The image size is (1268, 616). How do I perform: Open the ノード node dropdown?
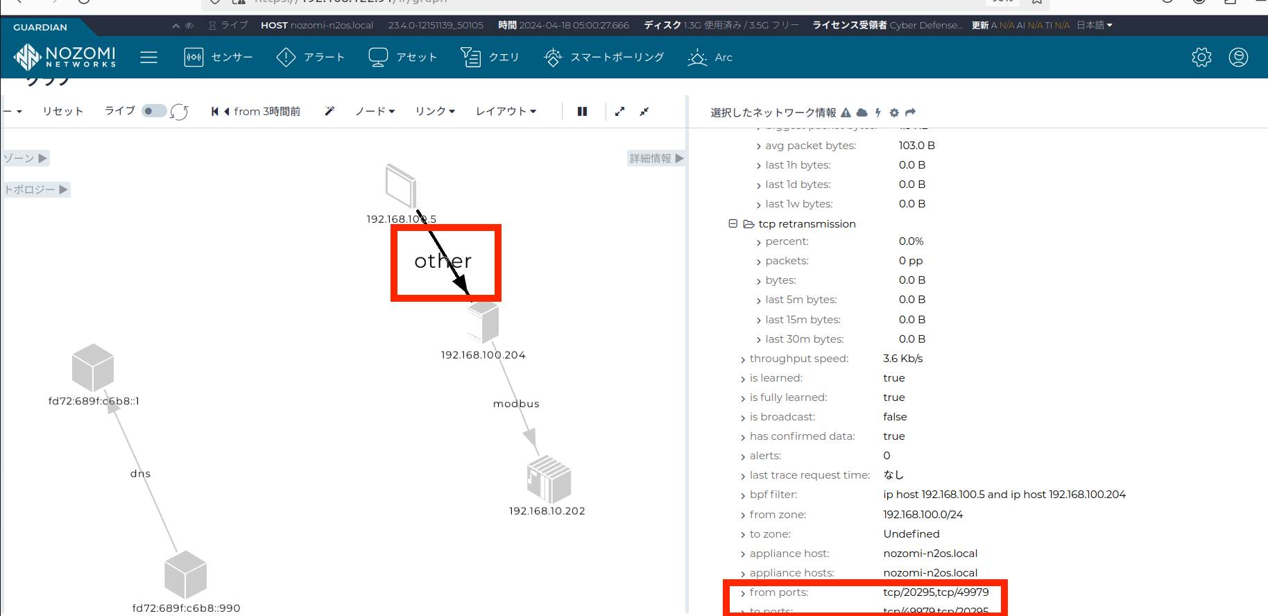coord(375,111)
